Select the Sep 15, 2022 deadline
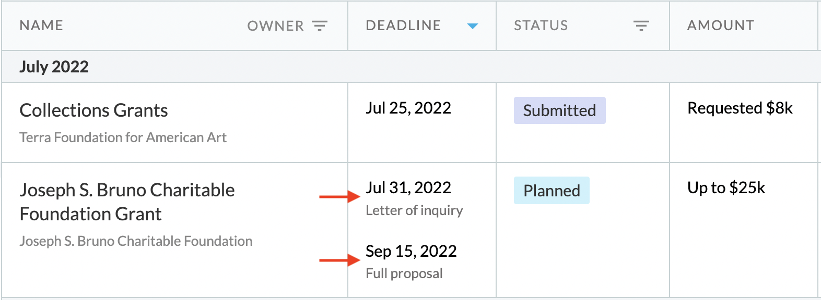821x300 pixels. click(411, 251)
